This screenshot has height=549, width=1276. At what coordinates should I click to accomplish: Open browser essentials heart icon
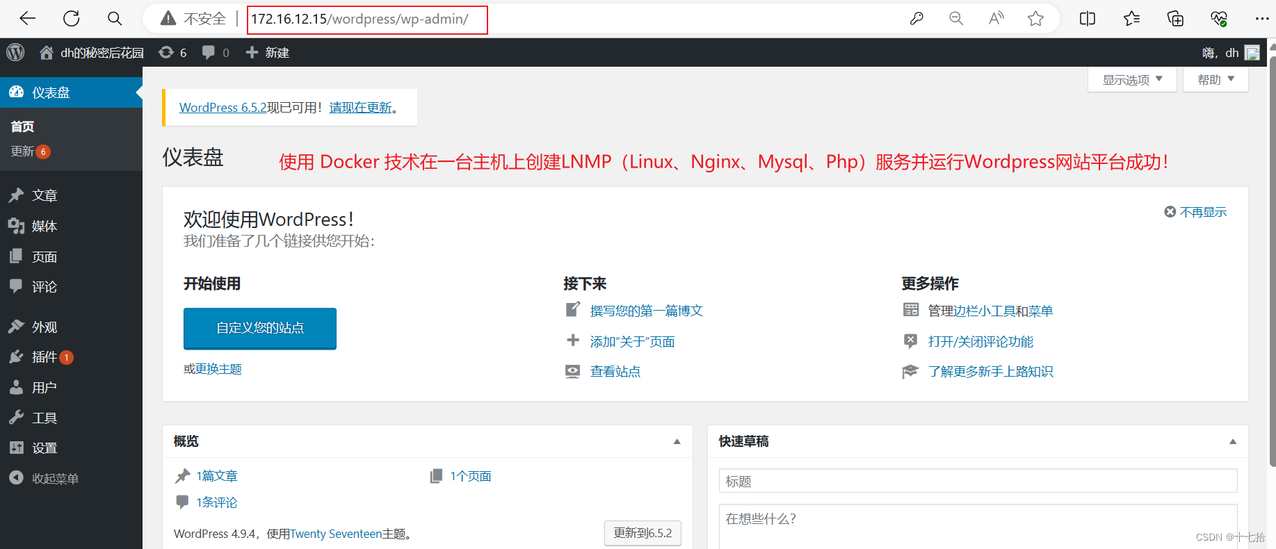coord(1219,19)
